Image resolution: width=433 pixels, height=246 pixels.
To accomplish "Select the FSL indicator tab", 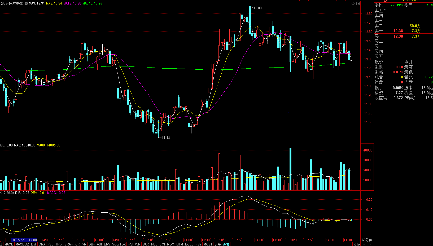I will tap(50, 244).
